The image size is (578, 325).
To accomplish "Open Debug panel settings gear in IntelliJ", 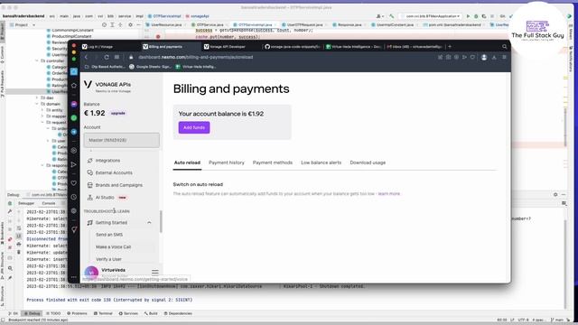I will pyautogui.click(x=555, y=195).
